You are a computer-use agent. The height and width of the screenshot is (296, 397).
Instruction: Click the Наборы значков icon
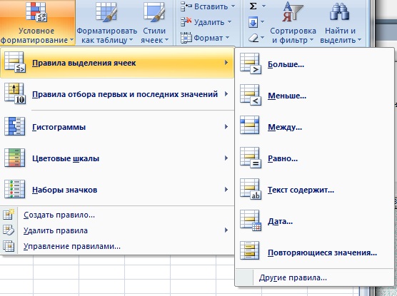[15, 189]
